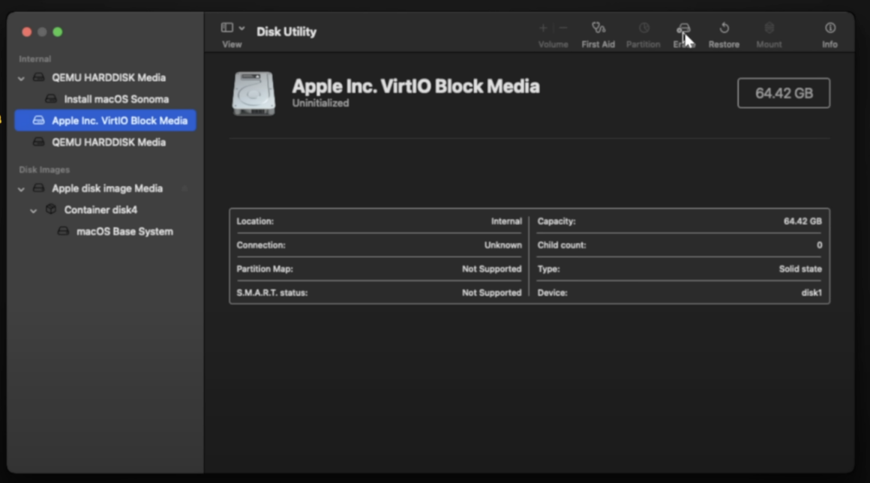870x483 pixels.
Task: Click the sidebar View toolbar icon
Action: (x=227, y=28)
